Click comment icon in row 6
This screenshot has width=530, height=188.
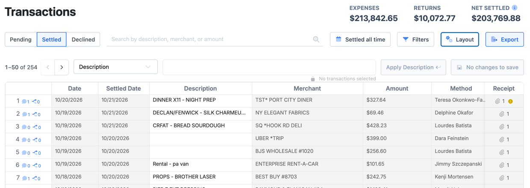pos(24,166)
